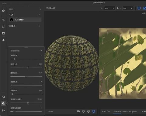Open the display settings monitor icon

point(3,97)
